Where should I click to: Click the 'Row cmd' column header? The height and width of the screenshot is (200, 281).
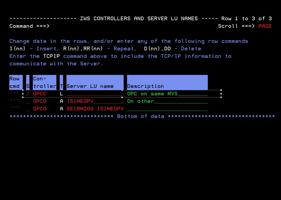pyautogui.click(x=16, y=82)
